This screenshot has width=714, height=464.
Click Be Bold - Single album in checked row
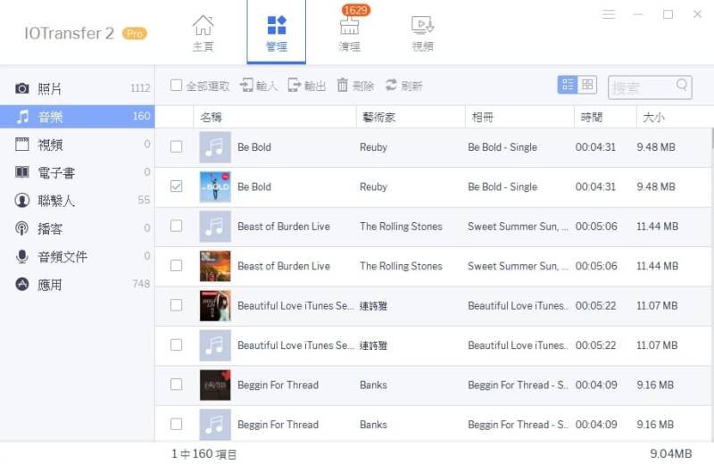pyautogui.click(x=502, y=186)
